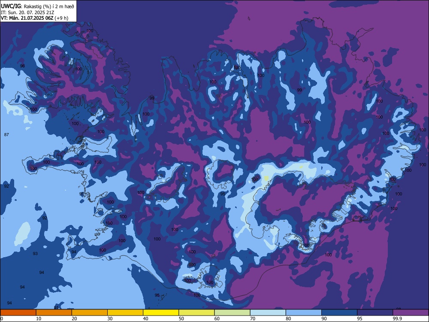Screen dimensions: 429x322
Task: Click the '70' legend tick label
Action: point(253,319)
